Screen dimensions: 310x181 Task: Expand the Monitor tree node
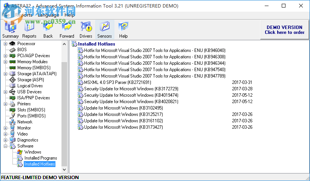pos(6,128)
